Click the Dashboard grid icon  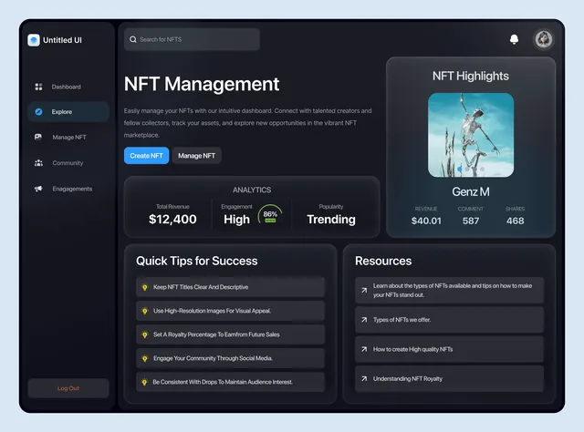38,87
